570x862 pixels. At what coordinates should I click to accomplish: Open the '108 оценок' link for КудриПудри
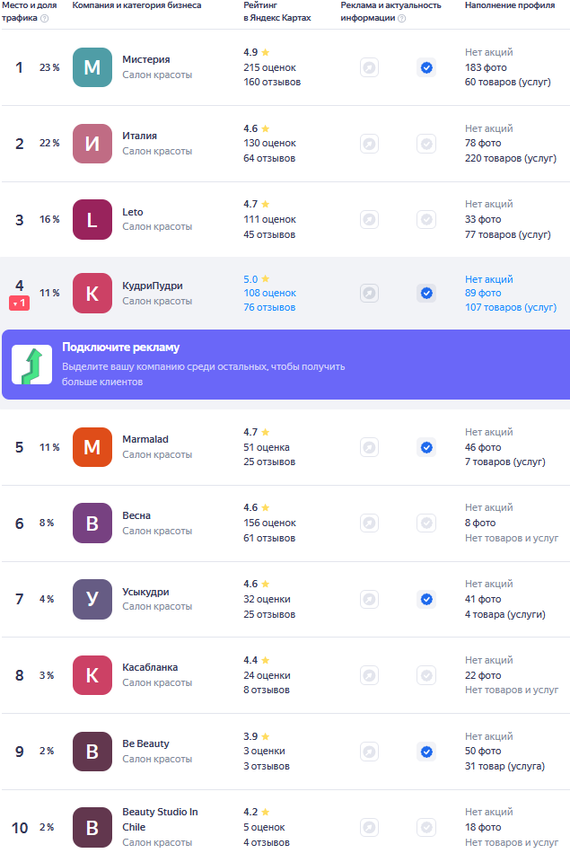click(x=269, y=293)
